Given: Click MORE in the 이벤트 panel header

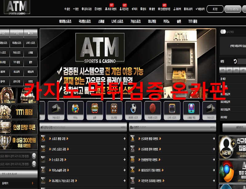Looking at the screenshot, I should point(212,127).
